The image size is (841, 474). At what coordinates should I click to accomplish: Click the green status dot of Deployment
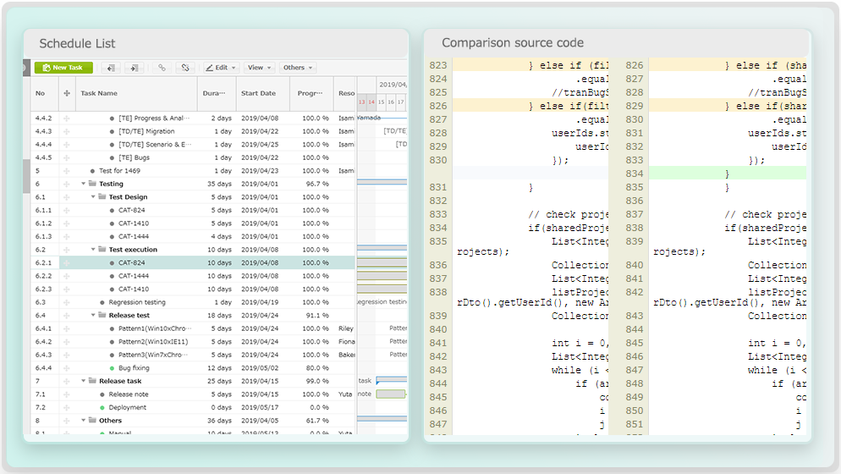click(102, 407)
